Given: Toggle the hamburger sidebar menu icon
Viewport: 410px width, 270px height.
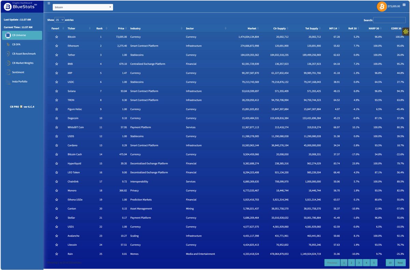Looking at the screenshot, I should 49,3.
